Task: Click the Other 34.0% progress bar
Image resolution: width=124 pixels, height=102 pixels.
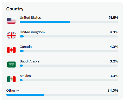Action: tap(62, 95)
